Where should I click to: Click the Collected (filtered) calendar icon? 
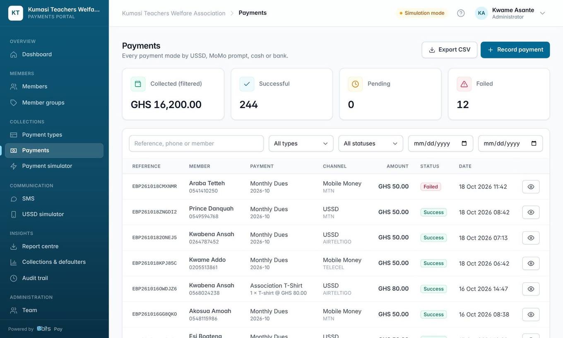[x=138, y=84]
